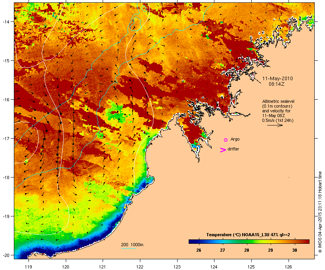Click the latitude axis label -14
The image size is (325, 270).
(x=6, y=21)
